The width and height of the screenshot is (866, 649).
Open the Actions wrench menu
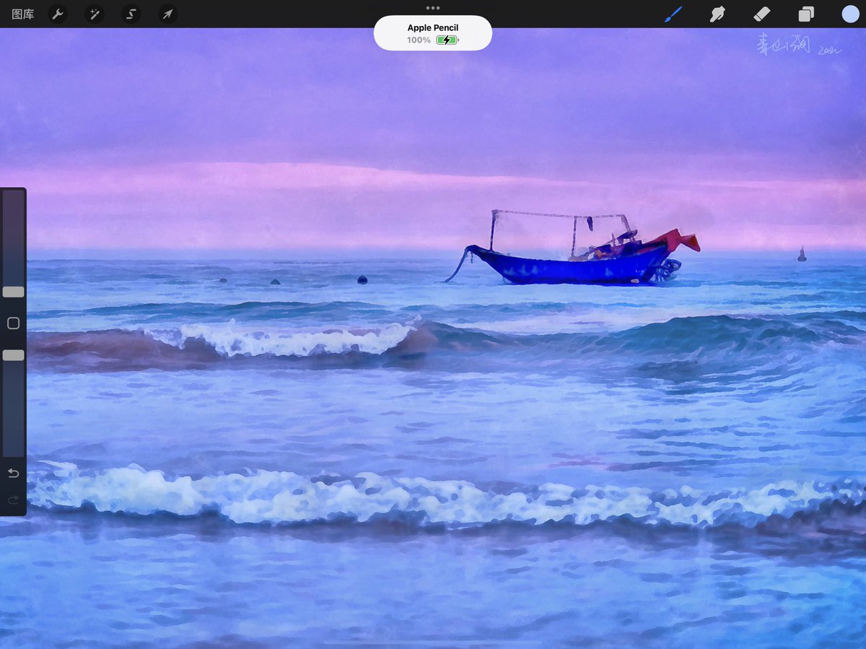click(x=58, y=14)
